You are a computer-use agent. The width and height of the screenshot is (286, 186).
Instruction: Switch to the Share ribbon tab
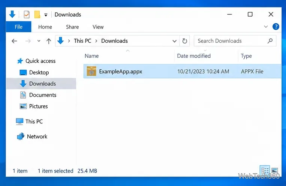pos(72,27)
